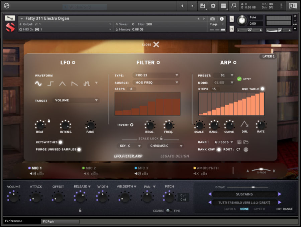
Task: Change the Chromatic scale lock setting
Action: pos(165,146)
